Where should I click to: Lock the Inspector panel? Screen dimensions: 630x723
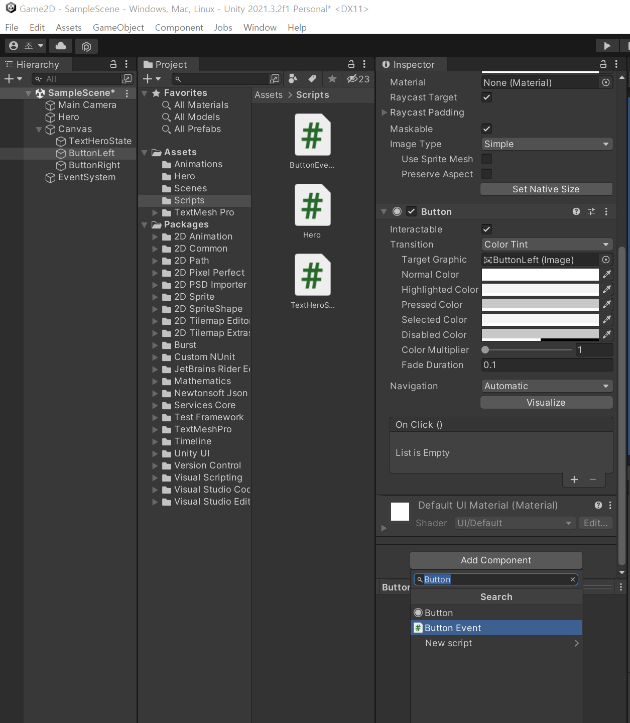pyautogui.click(x=603, y=64)
